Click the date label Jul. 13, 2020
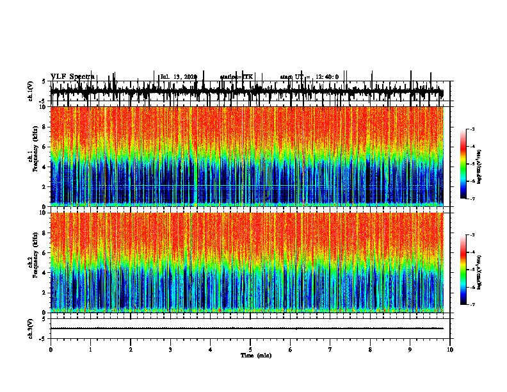This screenshot has width=507, height=392. click(179, 77)
